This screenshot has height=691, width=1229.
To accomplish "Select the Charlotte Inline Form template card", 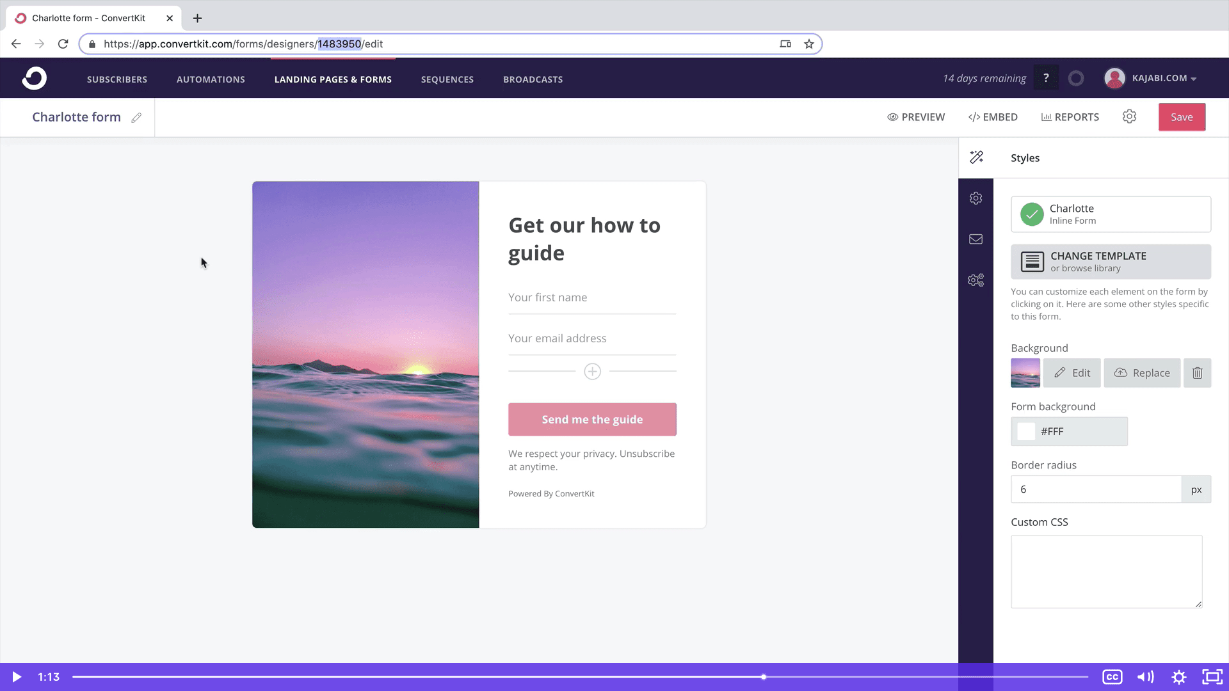I will (x=1111, y=214).
